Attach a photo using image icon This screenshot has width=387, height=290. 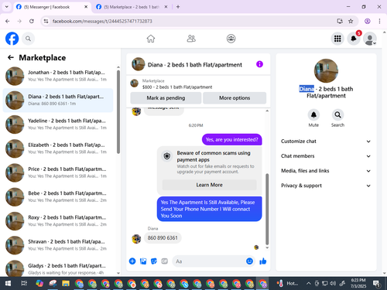143,261
